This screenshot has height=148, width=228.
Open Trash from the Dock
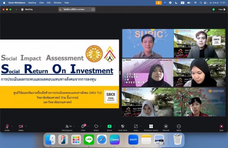[178, 139]
